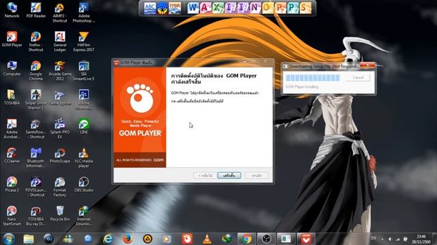Screen dimensions: 437x245
Task: Select the OBS Studio desktop icon
Action: click(83, 184)
